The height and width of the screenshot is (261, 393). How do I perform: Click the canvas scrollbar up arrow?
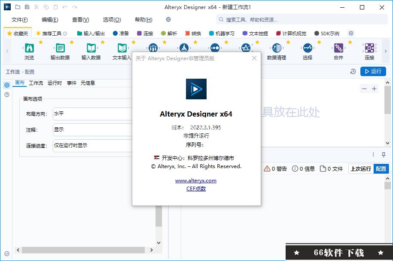(x=387, y=83)
